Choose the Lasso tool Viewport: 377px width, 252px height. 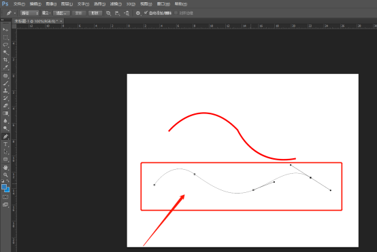point(5,45)
